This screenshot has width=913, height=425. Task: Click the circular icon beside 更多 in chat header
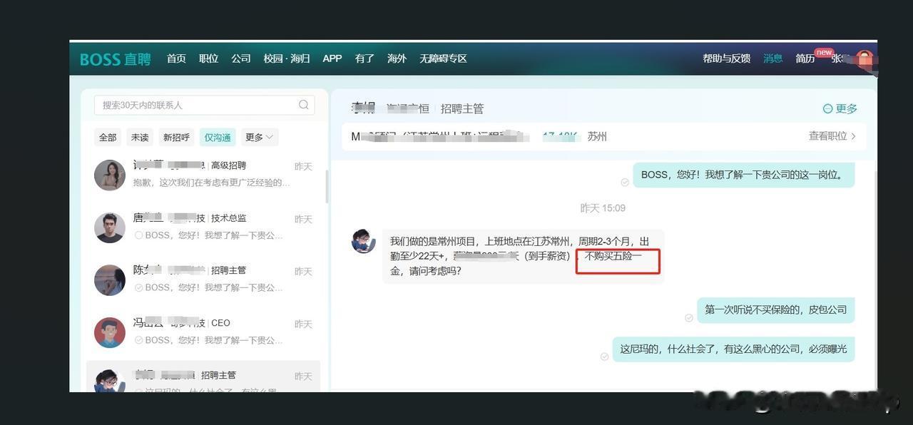[x=827, y=109]
